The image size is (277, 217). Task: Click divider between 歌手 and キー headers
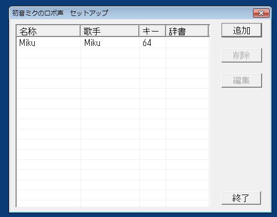coord(139,31)
